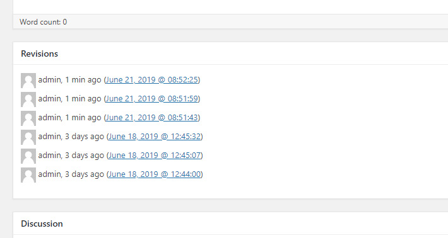Click admin avatar beside the 12:45:32 revision
This screenshot has width=448, height=238.
(28, 137)
